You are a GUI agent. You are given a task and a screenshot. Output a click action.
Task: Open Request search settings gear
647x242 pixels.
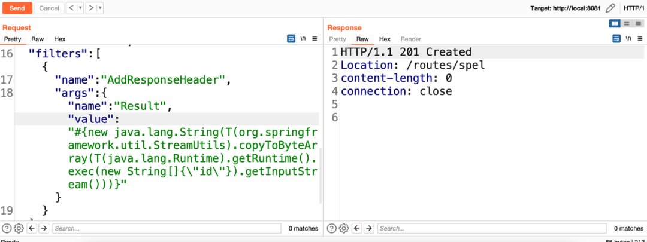click(19, 228)
